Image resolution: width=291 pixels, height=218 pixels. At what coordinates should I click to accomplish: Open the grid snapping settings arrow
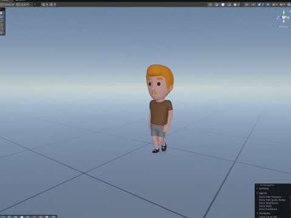click(47, 4)
